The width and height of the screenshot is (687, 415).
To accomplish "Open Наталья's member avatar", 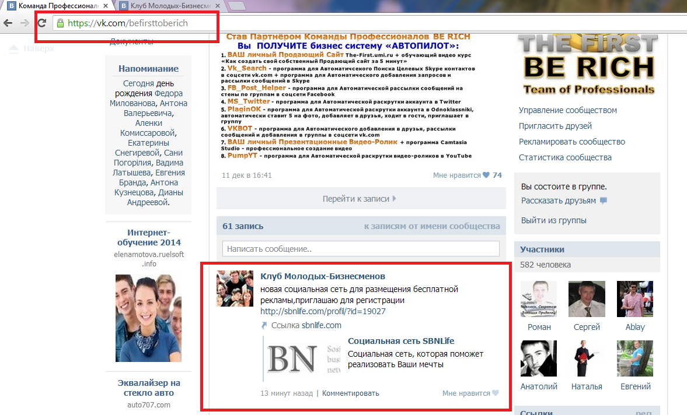I will tap(587, 358).
